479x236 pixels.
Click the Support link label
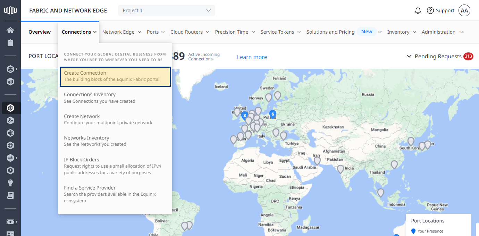[445, 10]
